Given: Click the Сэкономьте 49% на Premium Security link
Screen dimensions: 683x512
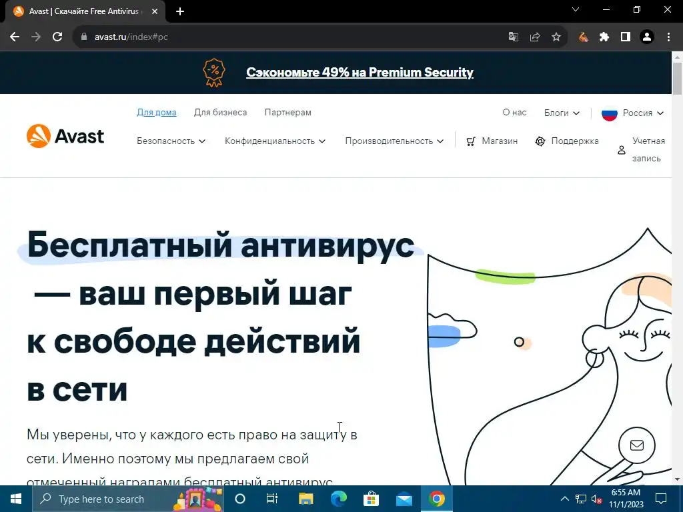Looking at the screenshot, I should (360, 72).
